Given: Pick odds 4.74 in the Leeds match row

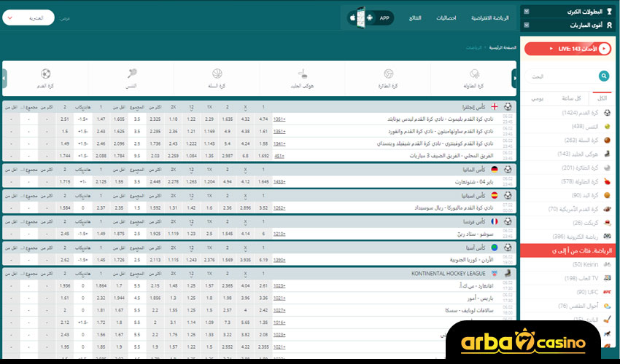Looking at the screenshot, I should pos(263,119).
